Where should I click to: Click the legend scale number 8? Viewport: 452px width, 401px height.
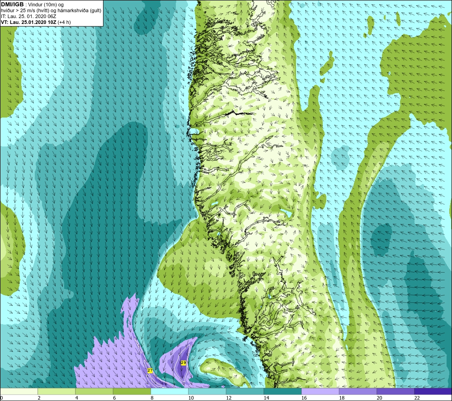pyautogui.click(x=152, y=398)
